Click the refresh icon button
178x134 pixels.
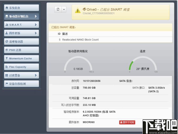pos(58,9)
